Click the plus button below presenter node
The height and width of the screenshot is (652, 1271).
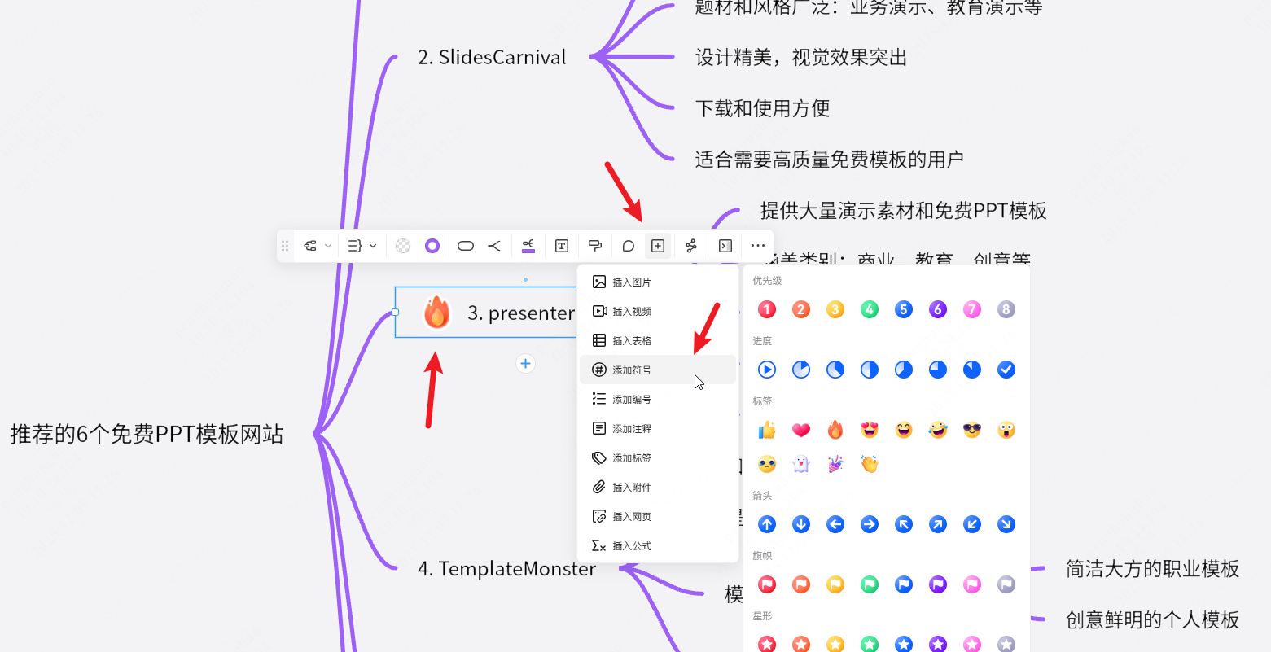tap(526, 364)
